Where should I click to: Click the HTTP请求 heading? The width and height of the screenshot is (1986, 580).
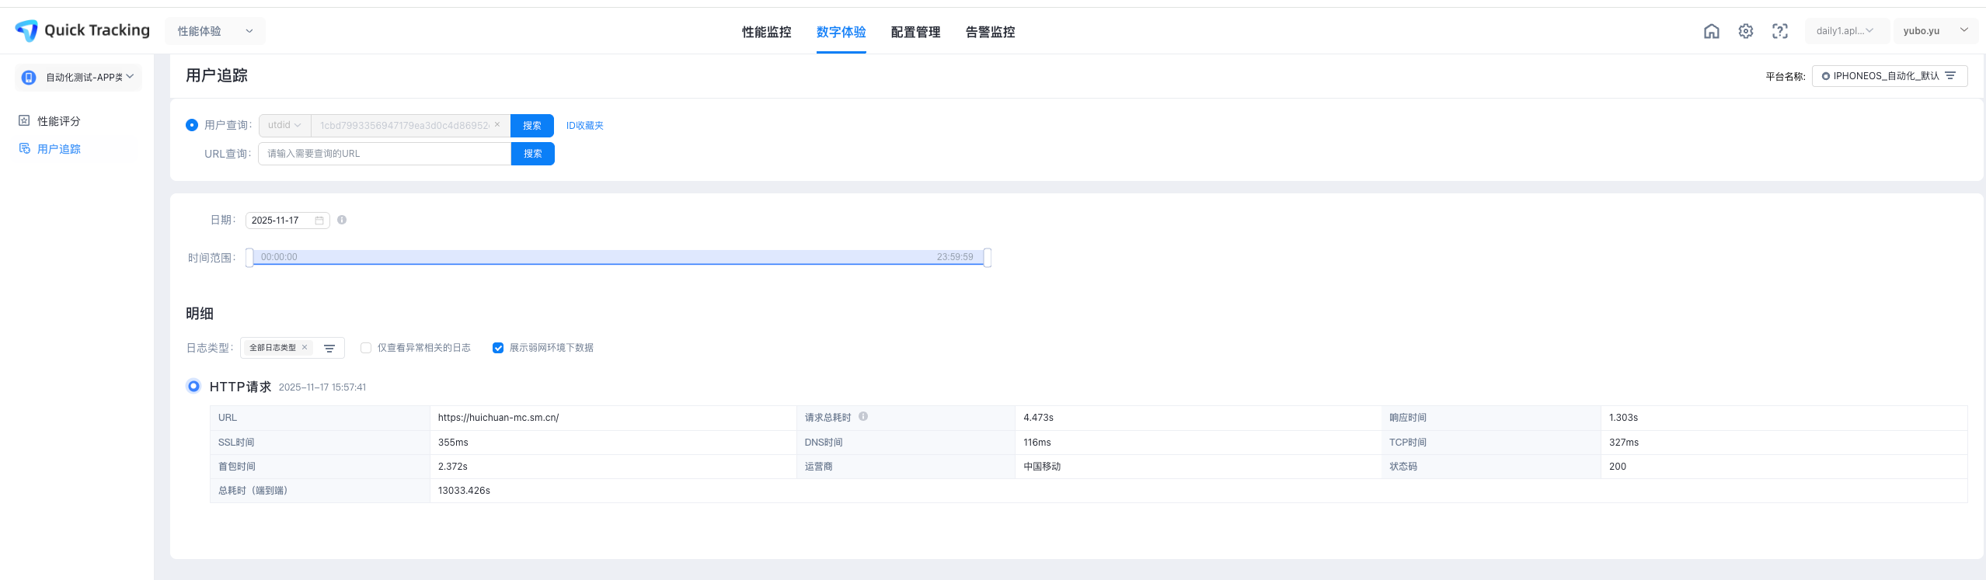(240, 387)
